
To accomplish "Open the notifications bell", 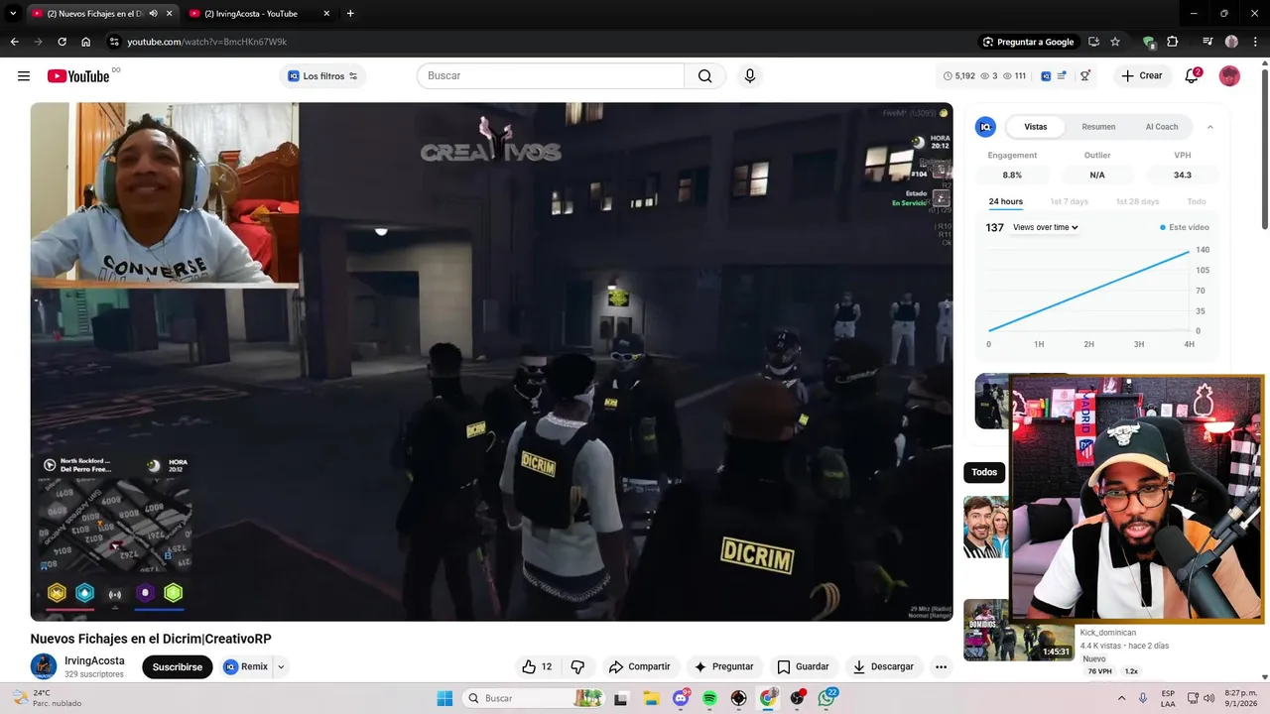I will (x=1192, y=76).
